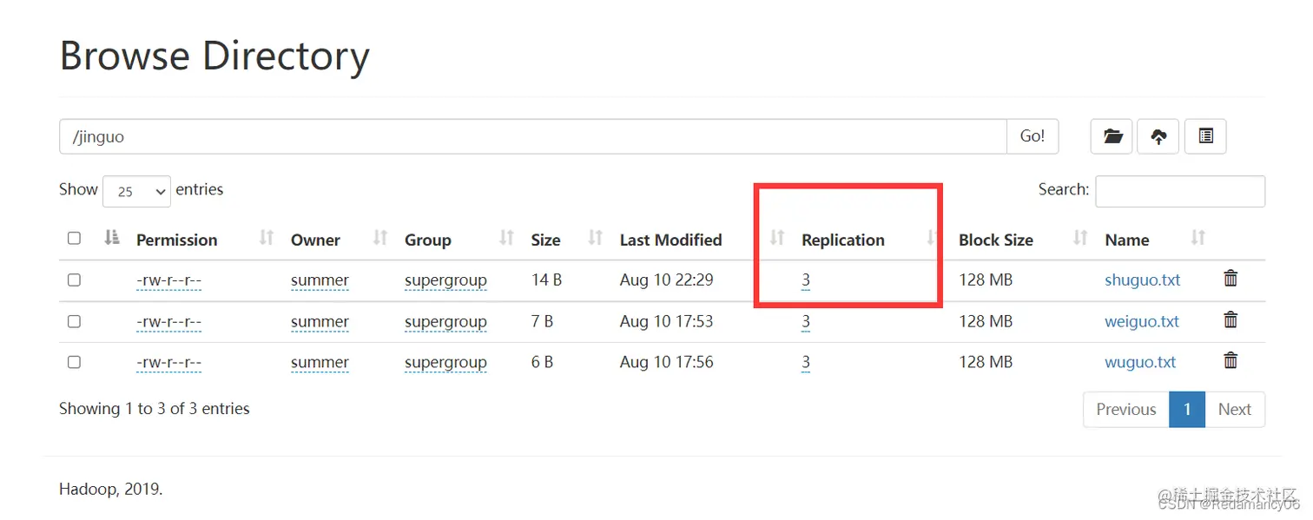Click replication value 3 for wuguo.txt
Viewport: 1313px width, 520px height.
pos(806,362)
